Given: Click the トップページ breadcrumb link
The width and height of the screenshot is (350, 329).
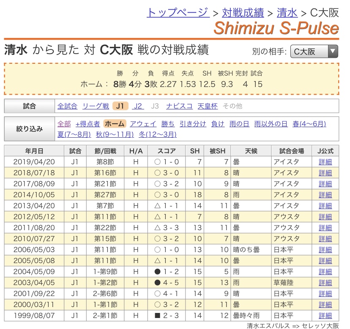Looking at the screenshot, I should [178, 12].
